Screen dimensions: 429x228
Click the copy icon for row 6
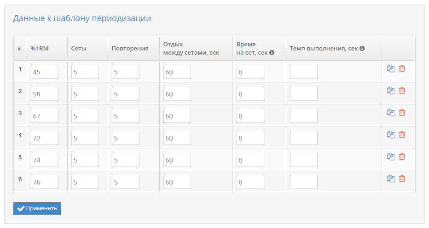click(x=391, y=178)
